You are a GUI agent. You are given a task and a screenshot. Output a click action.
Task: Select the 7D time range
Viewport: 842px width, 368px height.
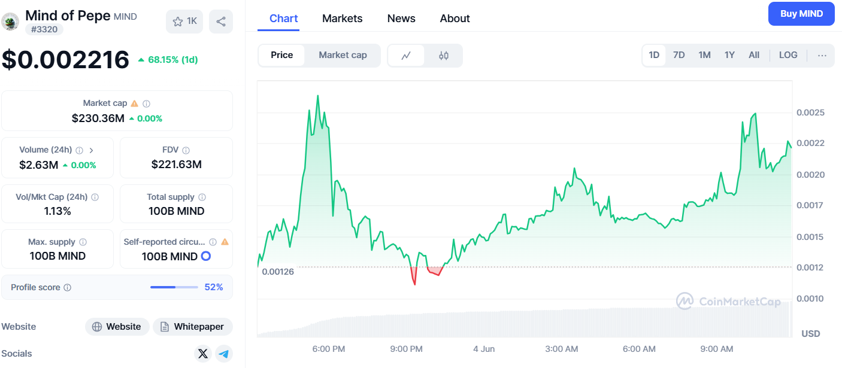click(679, 55)
